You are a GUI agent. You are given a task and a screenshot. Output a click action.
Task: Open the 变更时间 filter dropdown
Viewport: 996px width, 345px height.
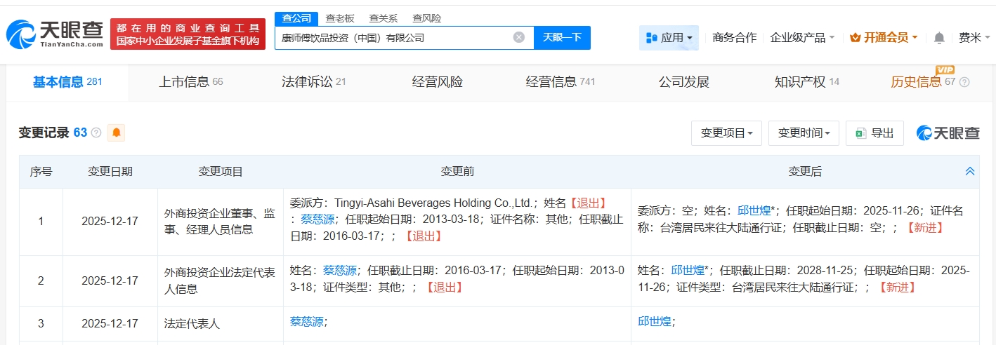(x=804, y=133)
